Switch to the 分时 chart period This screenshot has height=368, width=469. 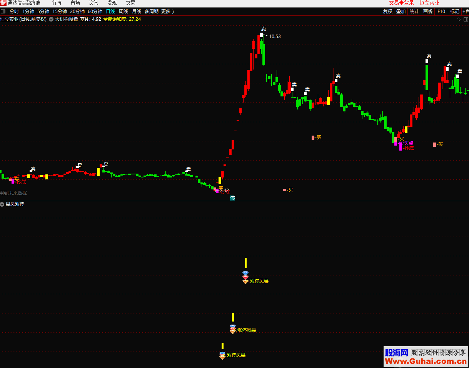tap(14, 12)
